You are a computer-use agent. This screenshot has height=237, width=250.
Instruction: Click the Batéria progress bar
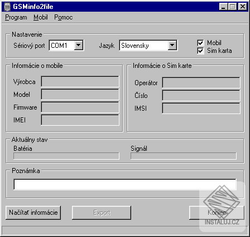pyautogui.click(x=66, y=156)
